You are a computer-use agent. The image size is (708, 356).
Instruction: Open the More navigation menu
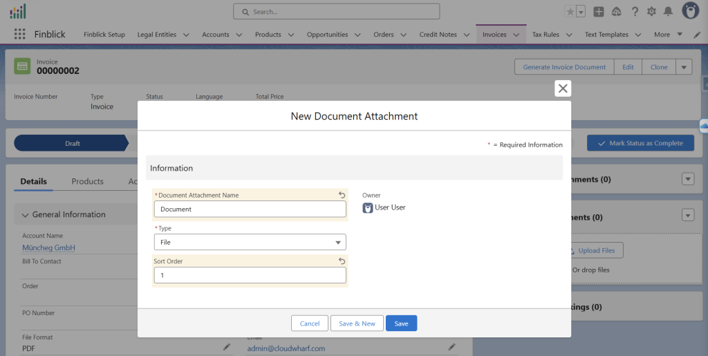(667, 35)
